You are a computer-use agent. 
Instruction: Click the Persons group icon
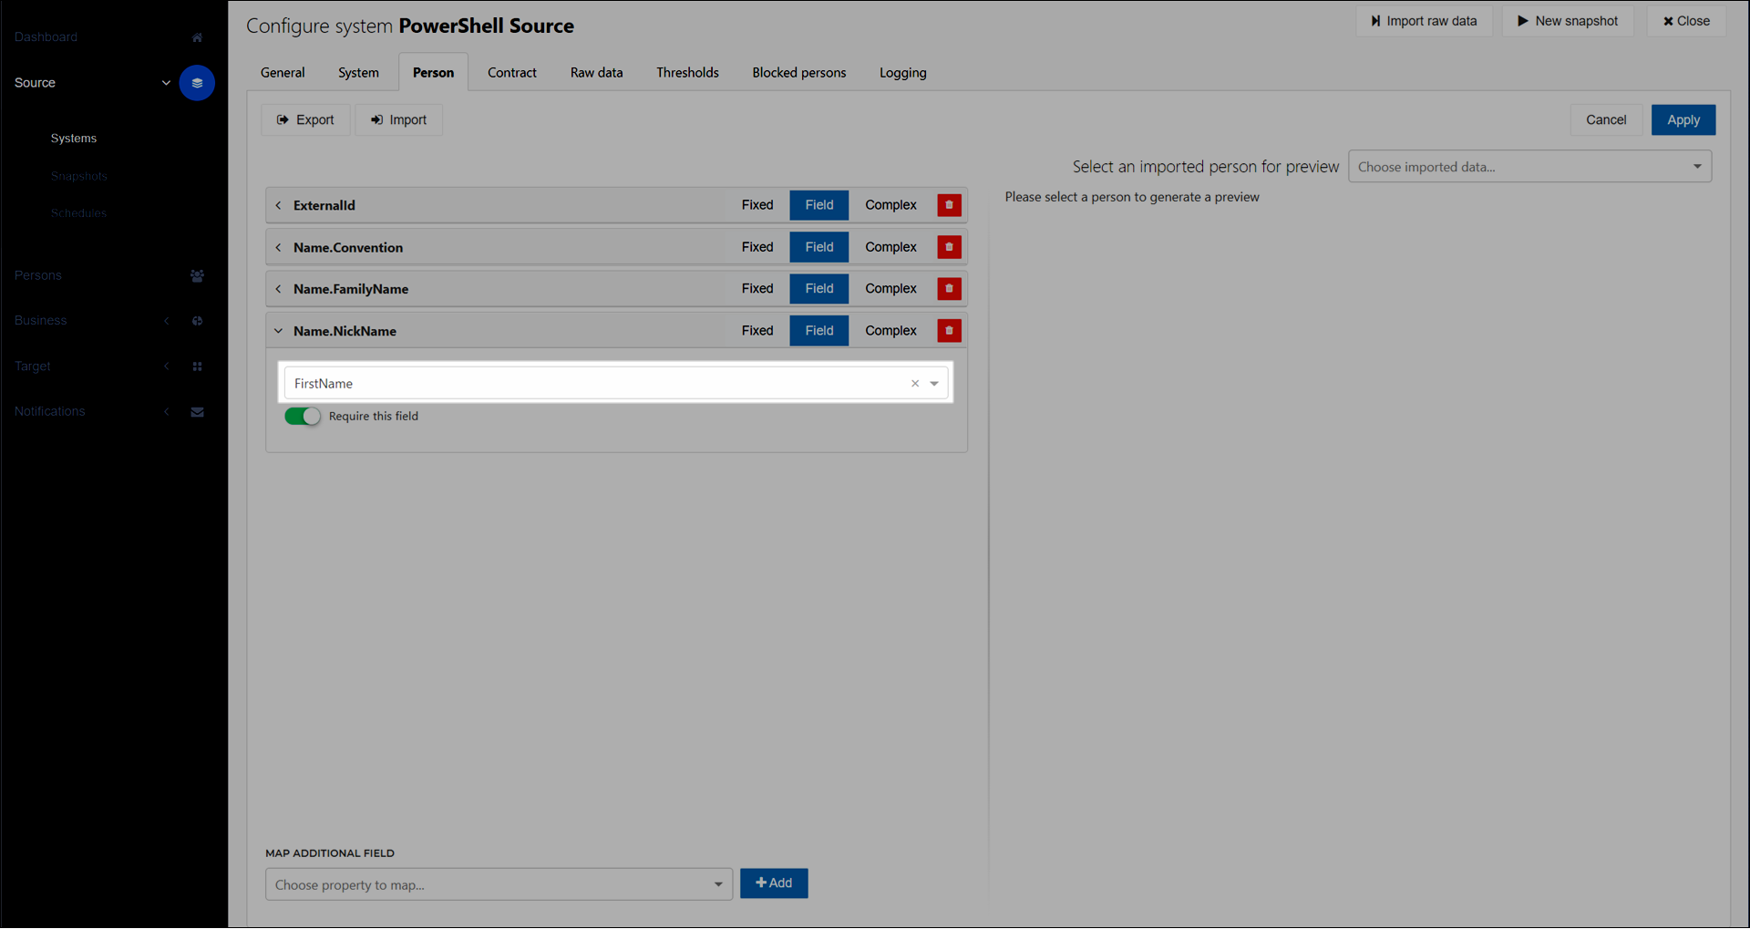click(197, 275)
